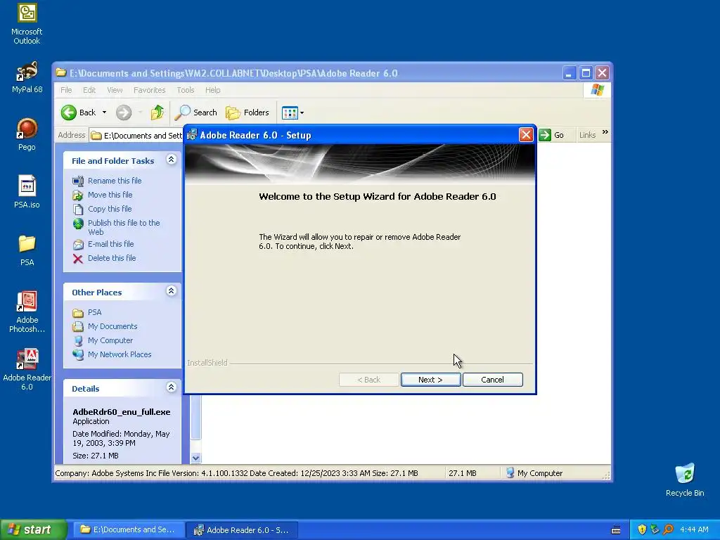Toggle the Folders pane in Explorer
This screenshot has width=720, height=540.
click(x=247, y=112)
